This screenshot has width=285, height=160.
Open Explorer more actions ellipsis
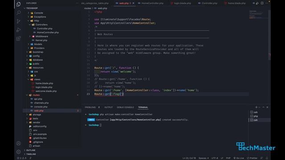click(77, 3)
